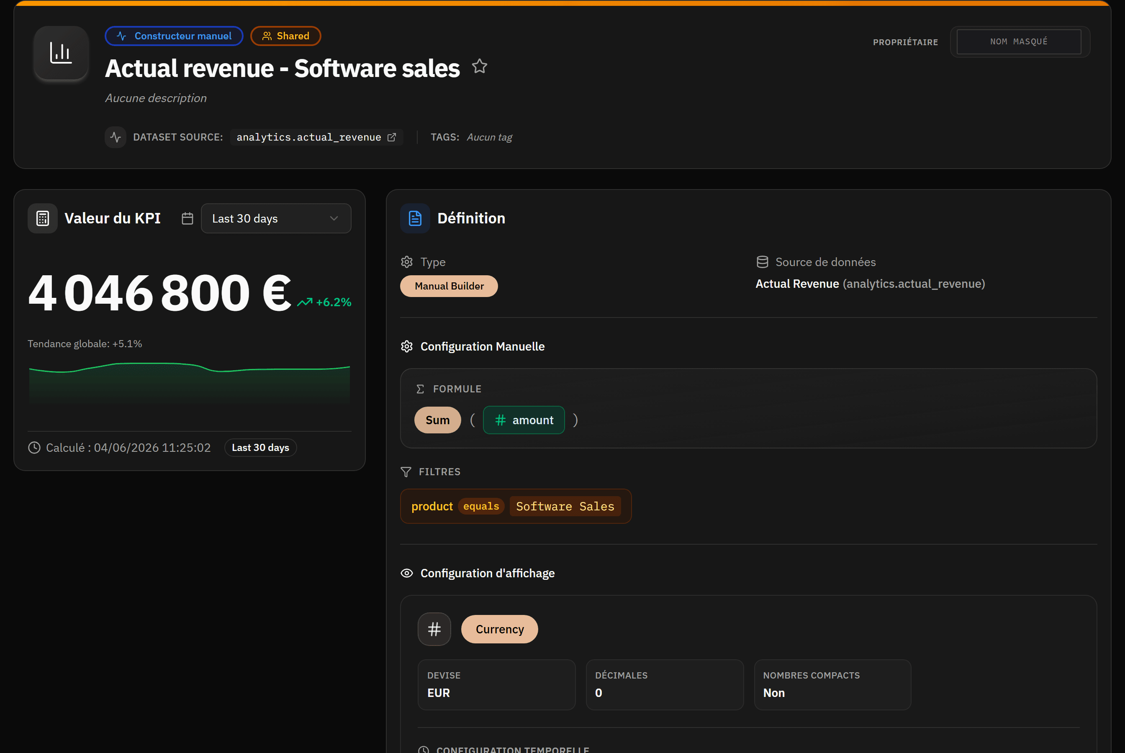Click the Aucune description text
Image resolution: width=1125 pixels, height=753 pixels.
click(x=156, y=98)
